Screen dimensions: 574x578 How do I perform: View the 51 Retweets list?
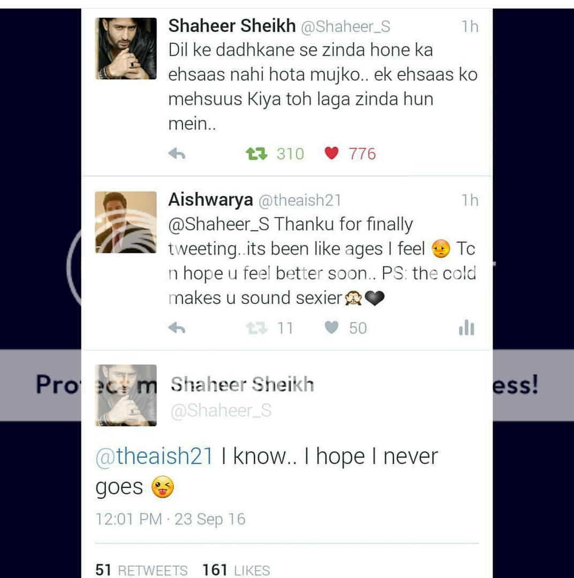coord(141,569)
